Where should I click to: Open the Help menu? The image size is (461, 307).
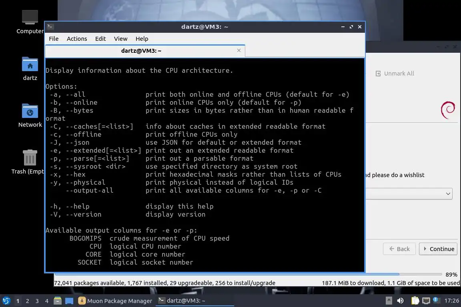142,39
